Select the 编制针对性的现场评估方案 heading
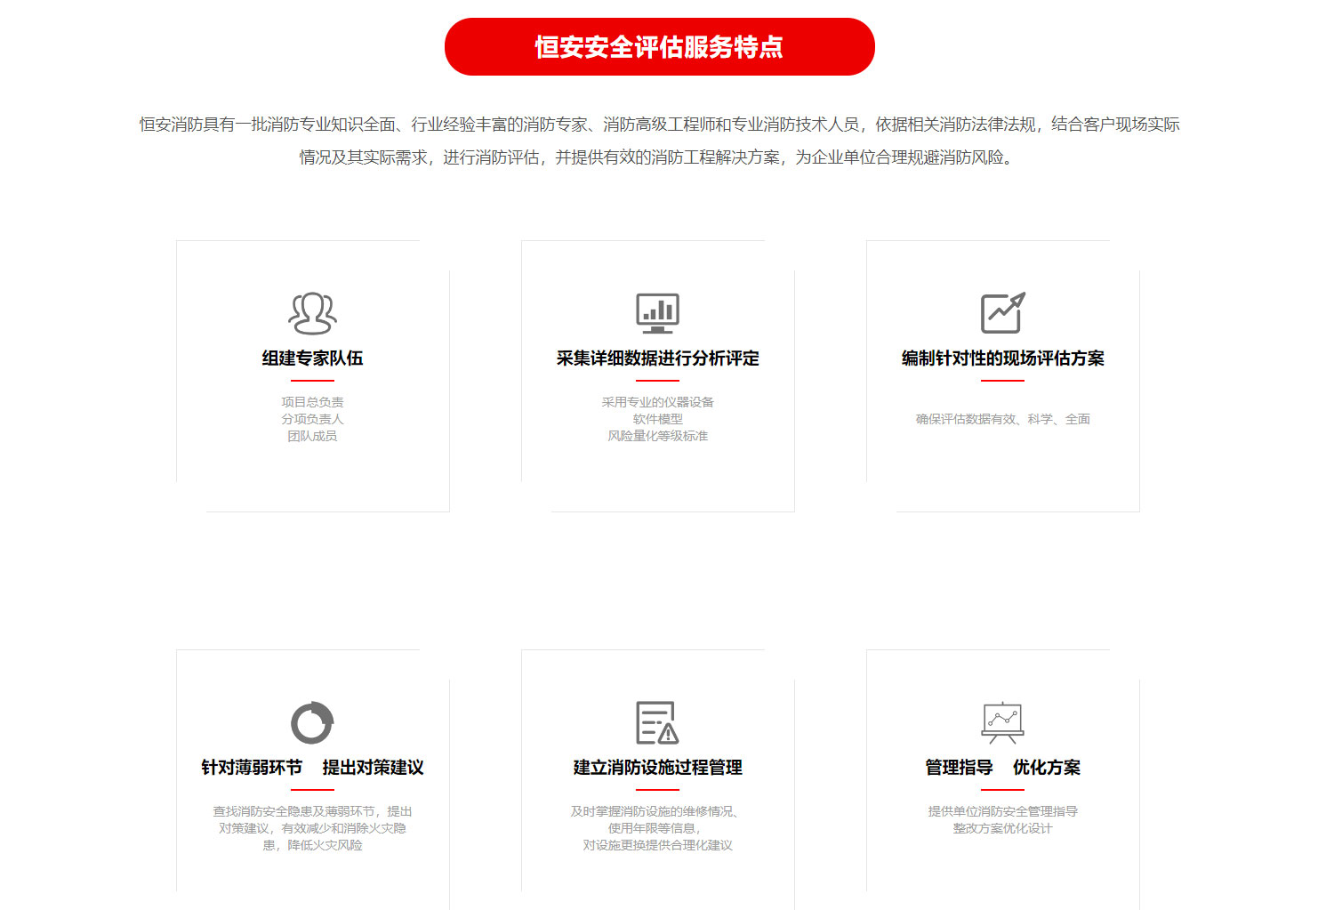1334x910 pixels. tap(1003, 358)
